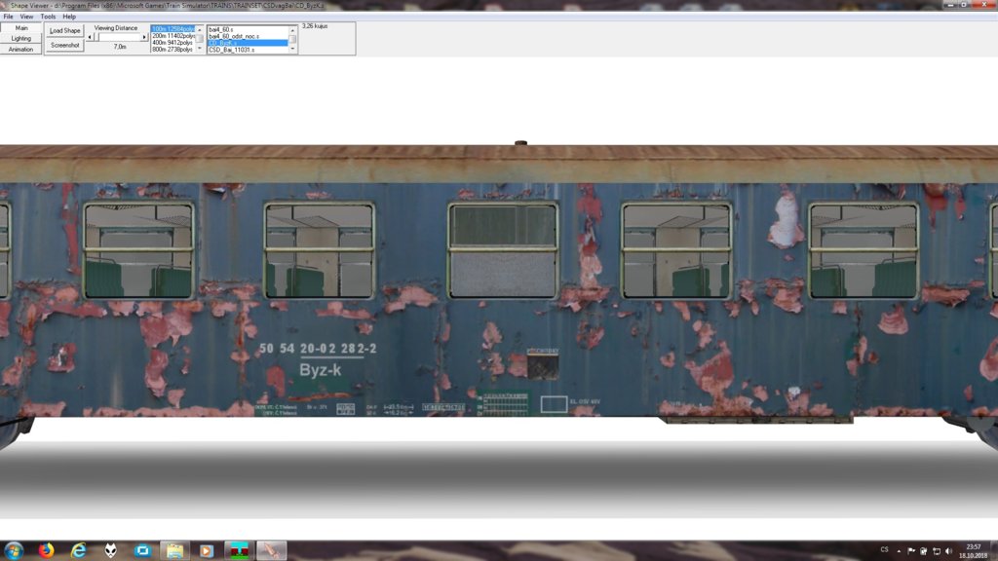998x561 pixels.
Task: Open the media player taskbar icon
Action: tap(206, 550)
